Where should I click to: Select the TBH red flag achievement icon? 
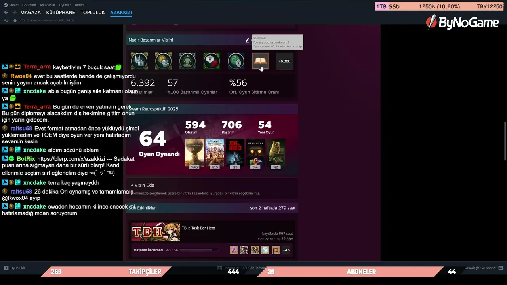(276, 250)
